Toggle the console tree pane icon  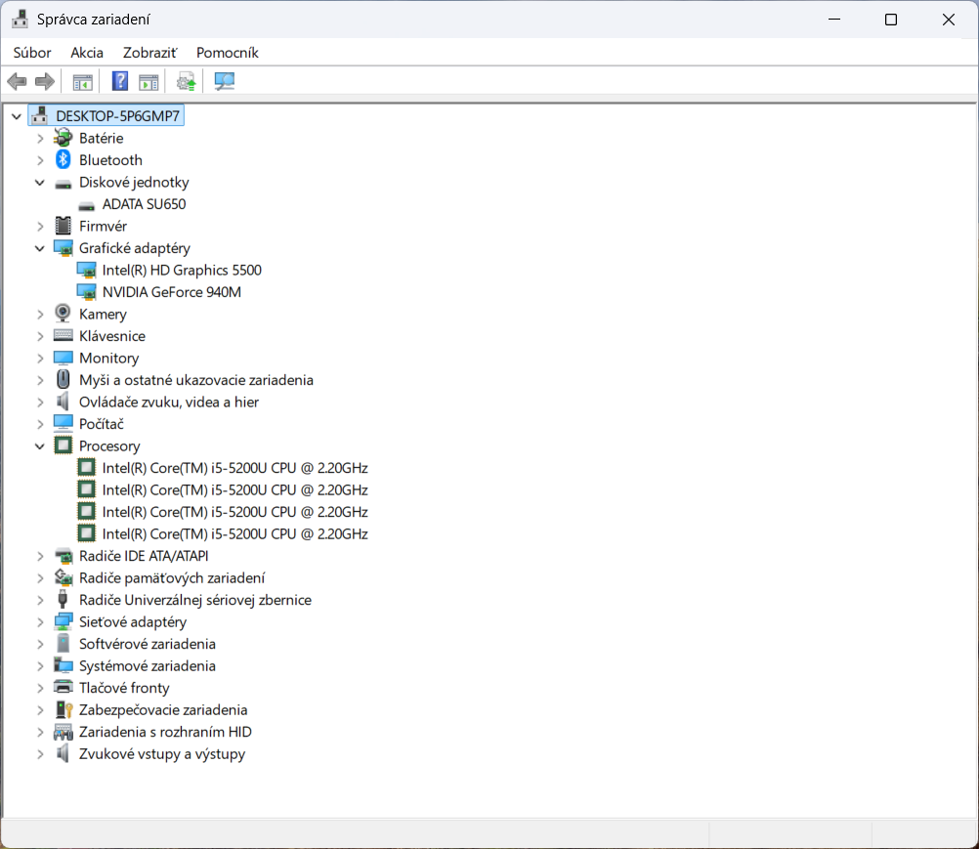pyautogui.click(x=82, y=81)
